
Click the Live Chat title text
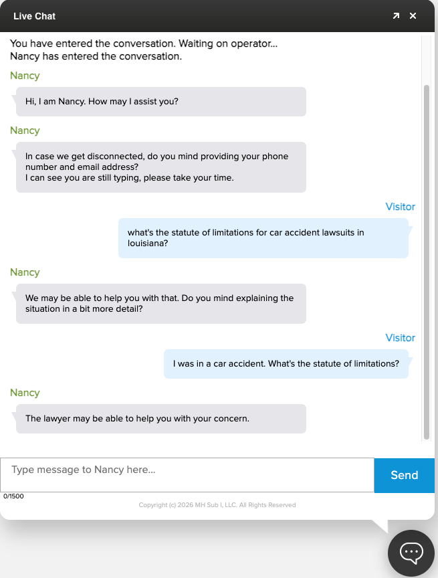pos(34,15)
